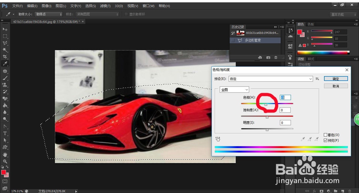Select the History Brush tool
359x193 pixels.
tap(5, 92)
